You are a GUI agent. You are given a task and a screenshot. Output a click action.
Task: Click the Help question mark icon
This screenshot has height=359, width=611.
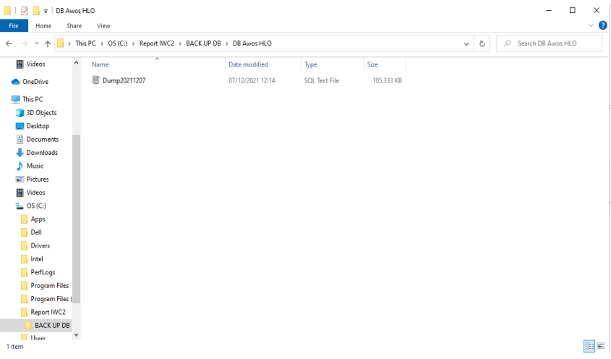point(602,25)
